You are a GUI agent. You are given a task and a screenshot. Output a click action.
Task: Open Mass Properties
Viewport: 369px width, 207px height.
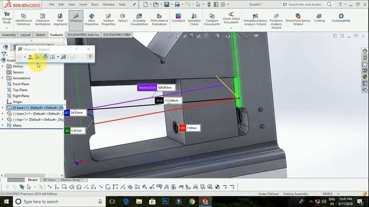(92, 20)
